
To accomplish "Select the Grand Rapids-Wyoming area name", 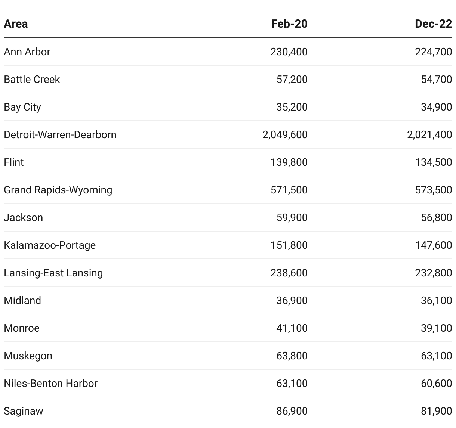I will pyautogui.click(x=58, y=190).
